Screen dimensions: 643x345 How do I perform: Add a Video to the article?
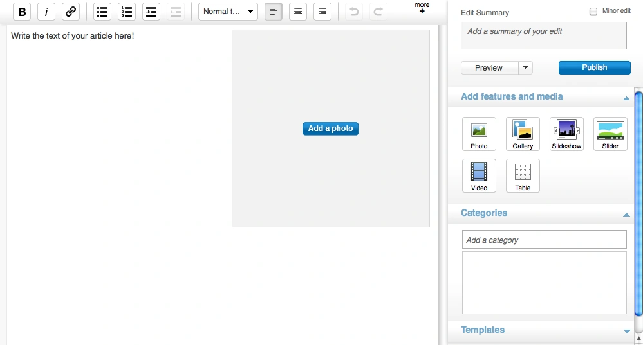479,175
